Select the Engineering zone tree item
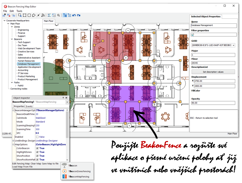The height and width of the screenshot is (183, 242). pyautogui.click(x=23, y=30)
